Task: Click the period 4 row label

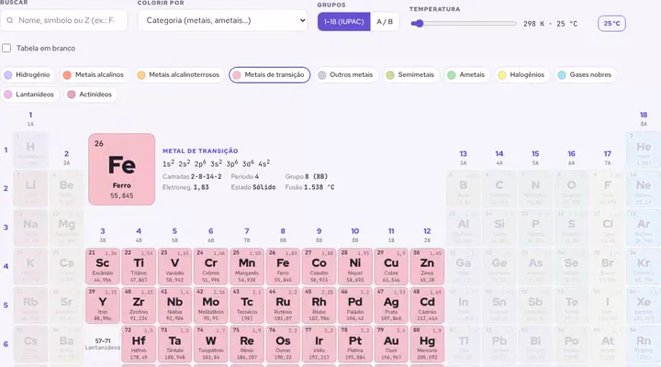Action: pyautogui.click(x=6, y=266)
